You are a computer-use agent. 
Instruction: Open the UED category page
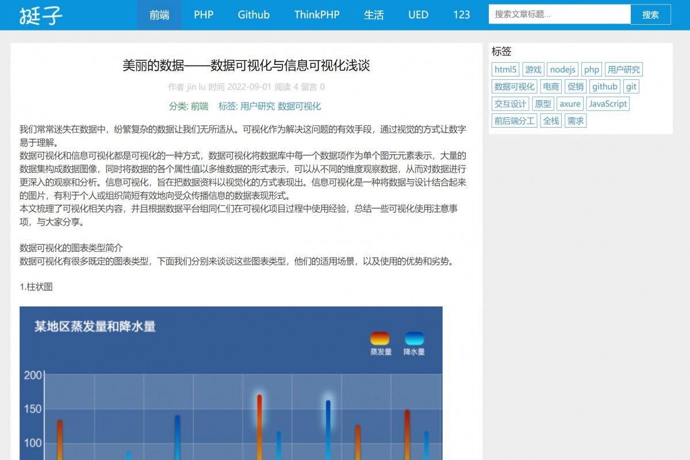(x=418, y=16)
